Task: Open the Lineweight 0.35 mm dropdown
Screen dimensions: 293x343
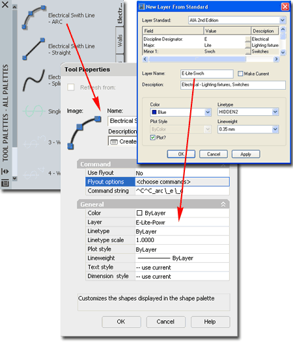Action: tap(275, 130)
